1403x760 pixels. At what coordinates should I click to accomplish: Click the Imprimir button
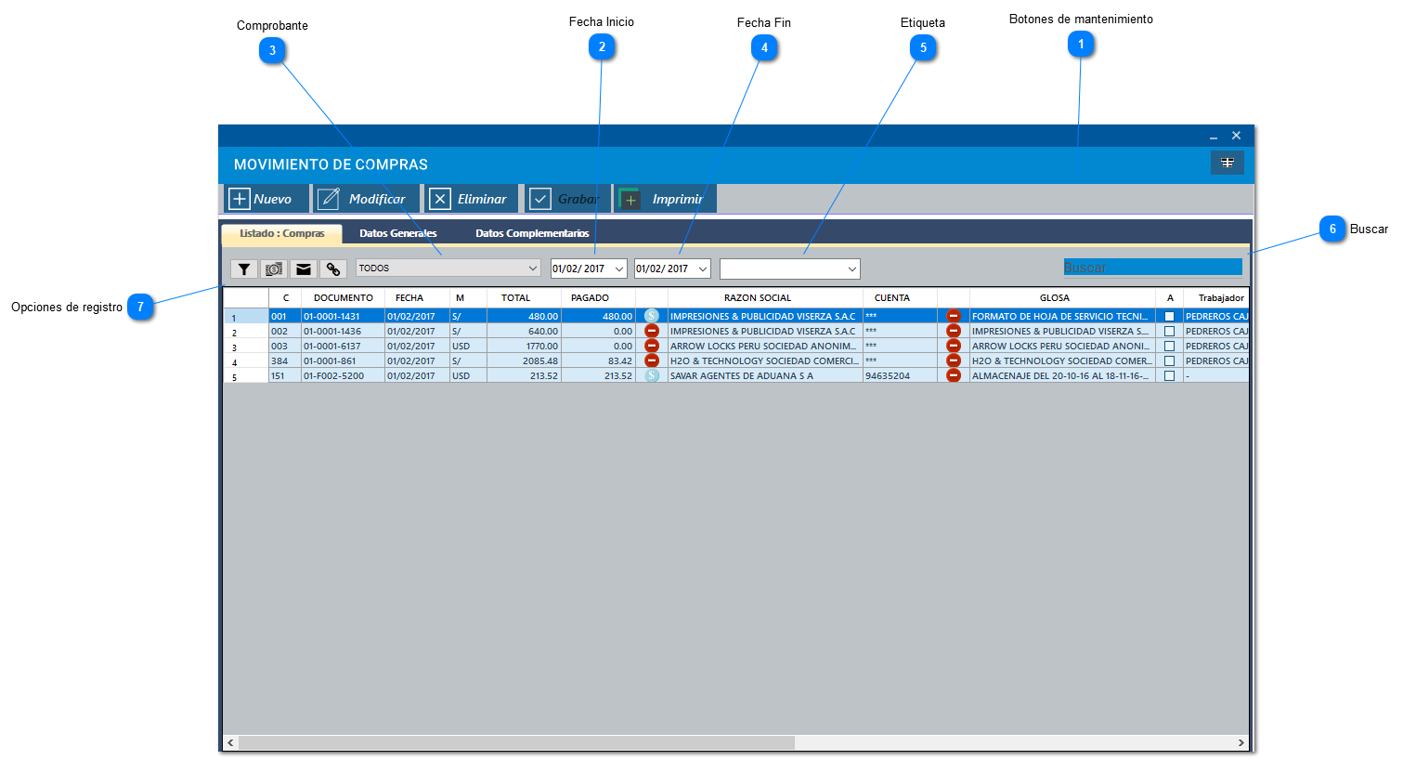(x=665, y=199)
